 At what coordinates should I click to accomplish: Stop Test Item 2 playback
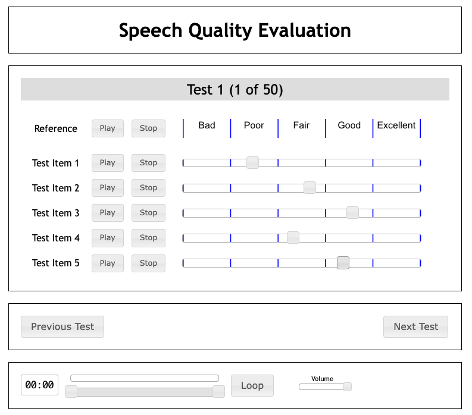148,188
